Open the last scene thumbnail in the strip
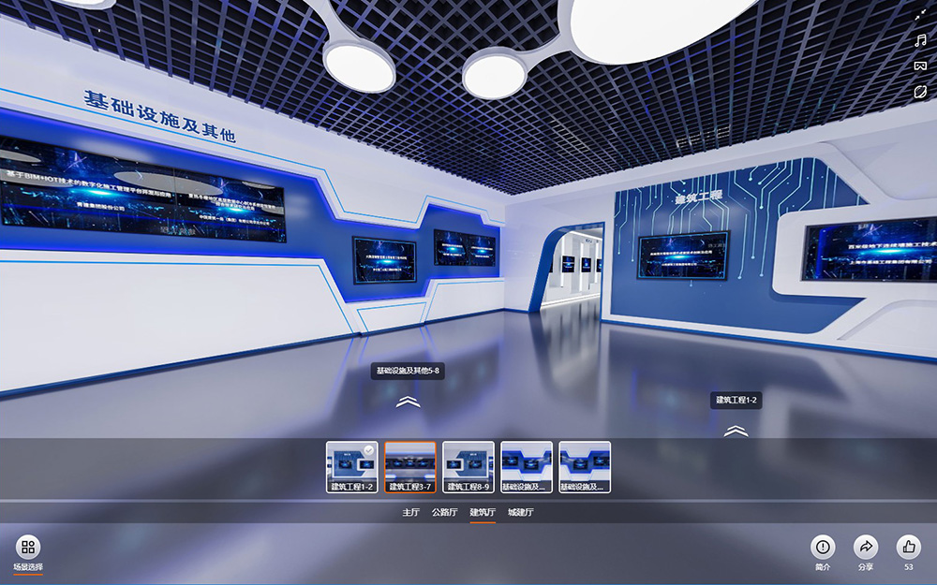Viewport: 937px width, 585px height. (585, 466)
